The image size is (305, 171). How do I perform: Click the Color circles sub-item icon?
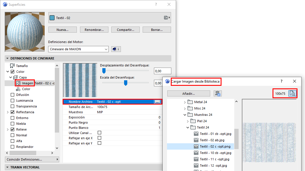(x=18, y=89)
